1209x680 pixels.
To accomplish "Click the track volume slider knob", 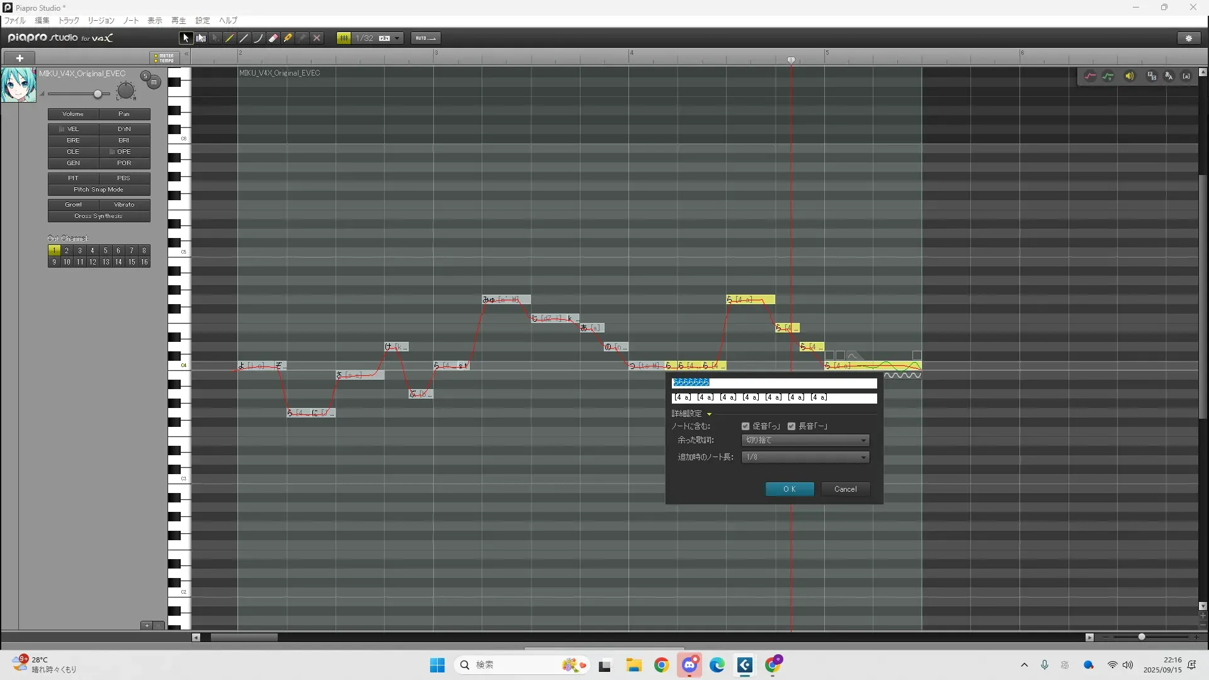I will (98, 94).
